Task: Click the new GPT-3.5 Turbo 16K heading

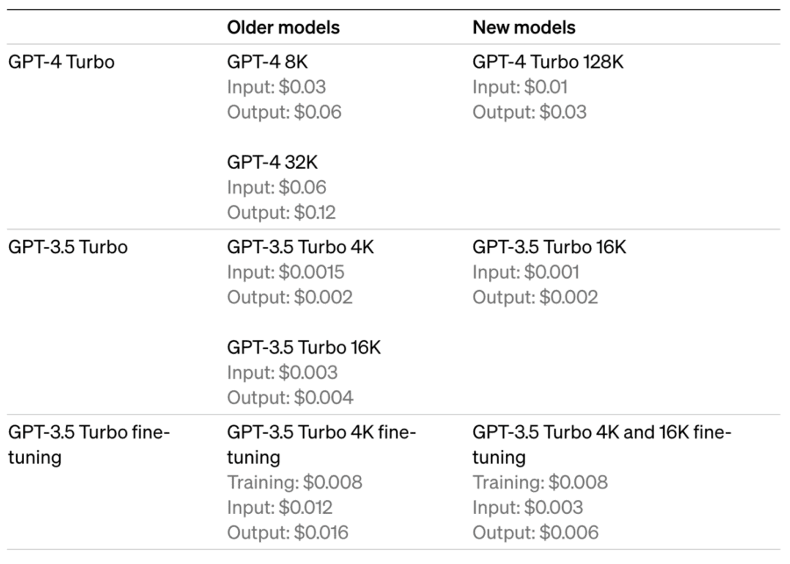Action: coord(549,247)
